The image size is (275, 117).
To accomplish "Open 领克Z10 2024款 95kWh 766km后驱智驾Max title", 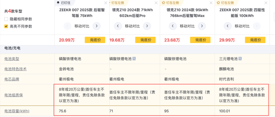I will tap(187, 13).
